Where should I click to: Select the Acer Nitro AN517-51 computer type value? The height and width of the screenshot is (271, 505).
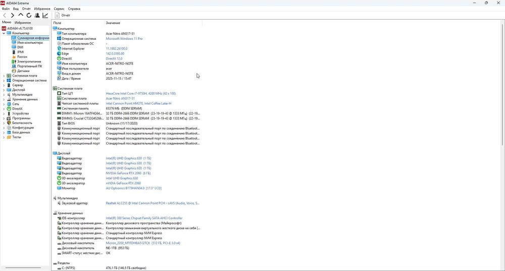click(120, 34)
